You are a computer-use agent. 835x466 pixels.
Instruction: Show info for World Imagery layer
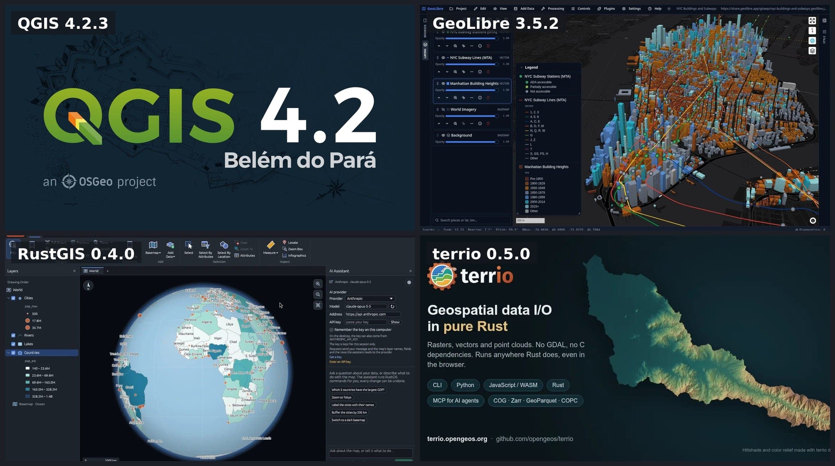[x=480, y=124]
